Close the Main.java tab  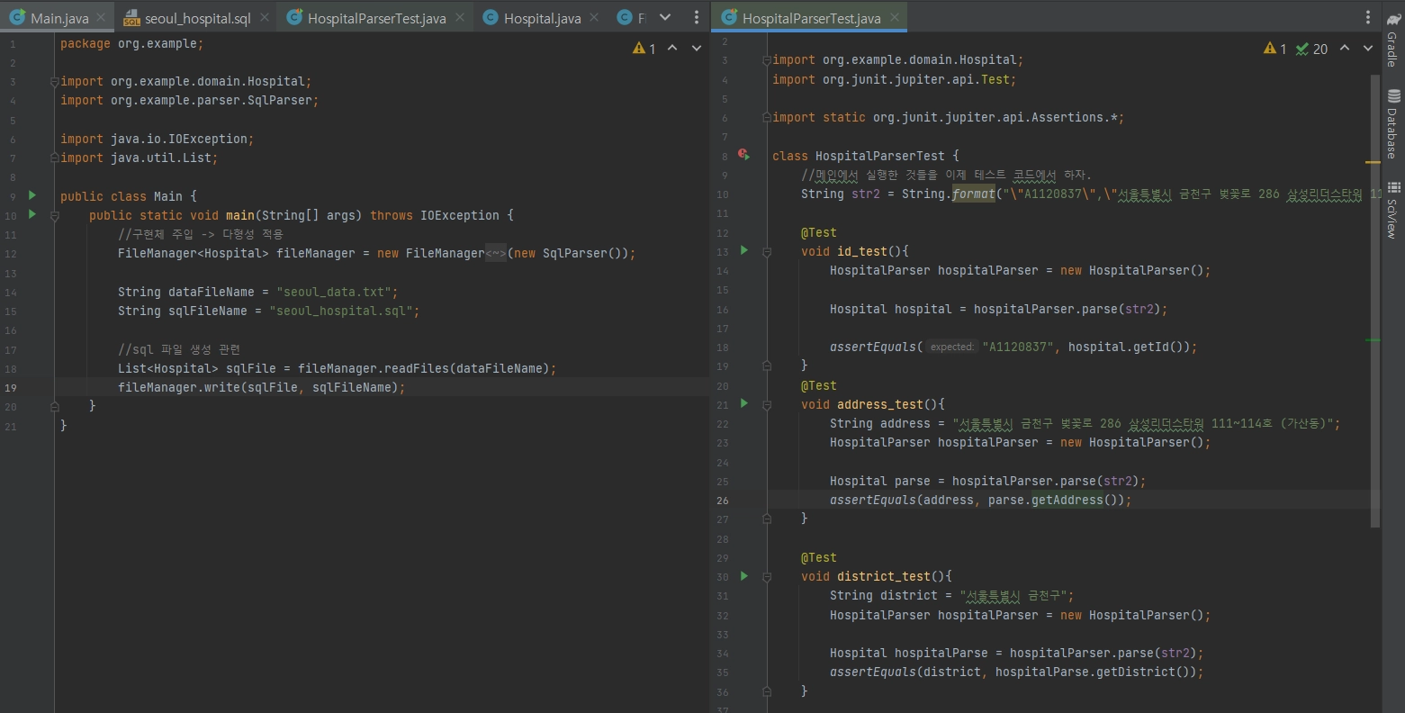[100, 18]
